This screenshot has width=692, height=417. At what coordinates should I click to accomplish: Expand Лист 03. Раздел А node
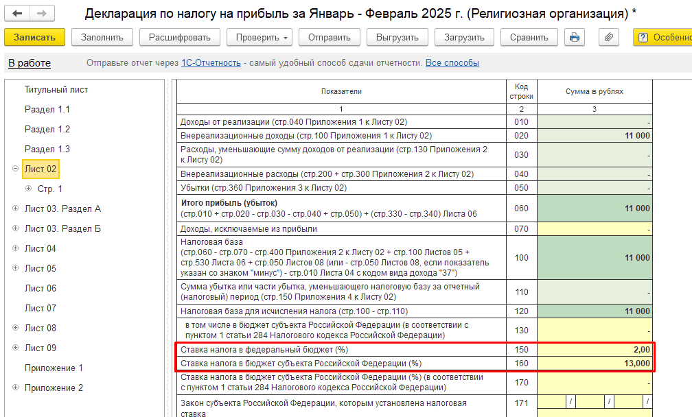15,208
